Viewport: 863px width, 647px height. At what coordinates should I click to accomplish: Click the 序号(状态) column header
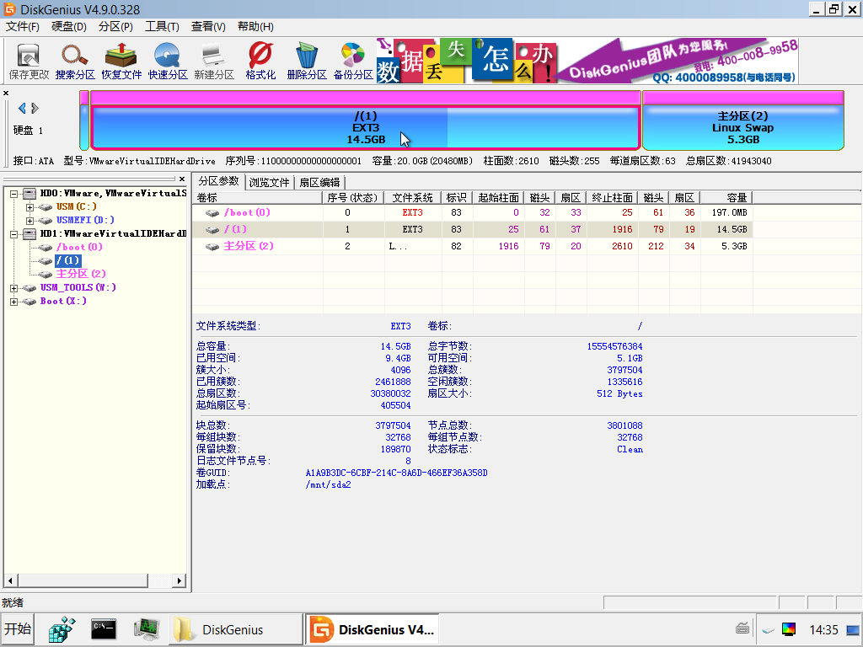[352, 197]
